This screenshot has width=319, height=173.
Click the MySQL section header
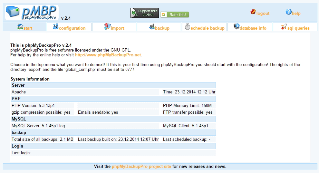click(x=113, y=119)
